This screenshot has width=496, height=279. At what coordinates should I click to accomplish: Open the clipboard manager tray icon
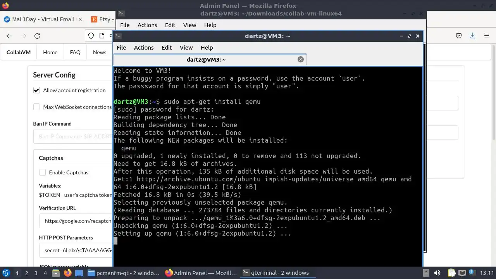click(451, 273)
